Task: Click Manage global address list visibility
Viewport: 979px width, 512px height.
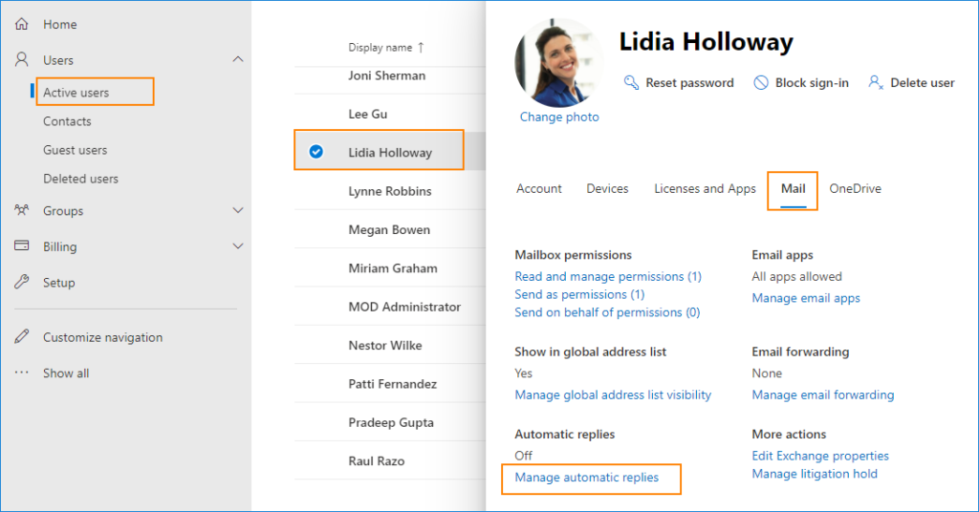Action: tap(613, 395)
